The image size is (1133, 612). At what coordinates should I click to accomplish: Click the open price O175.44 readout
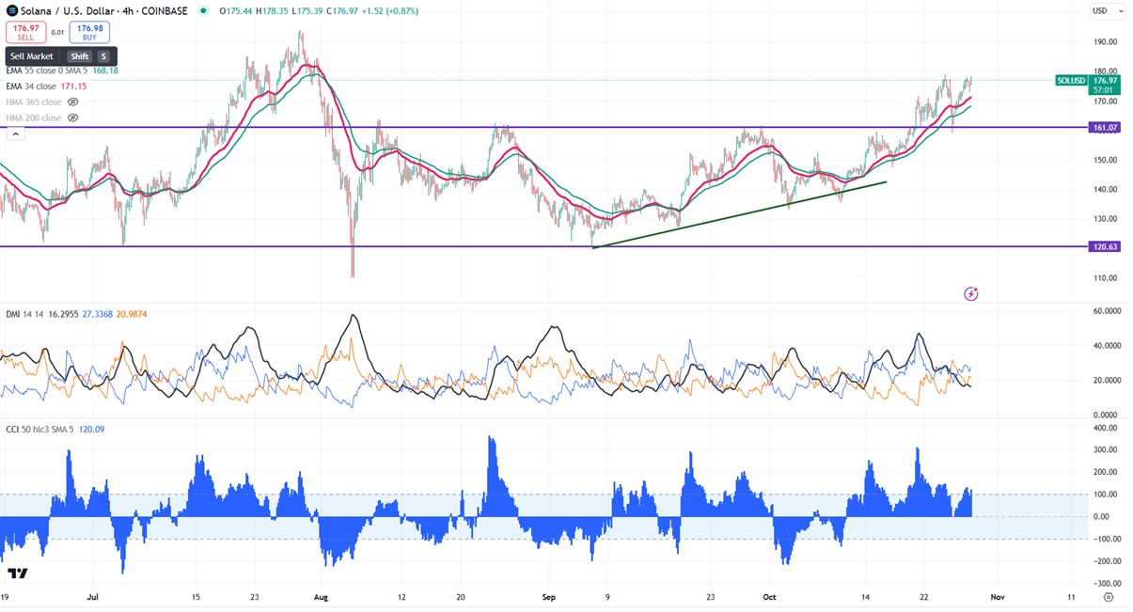pyautogui.click(x=236, y=11)
